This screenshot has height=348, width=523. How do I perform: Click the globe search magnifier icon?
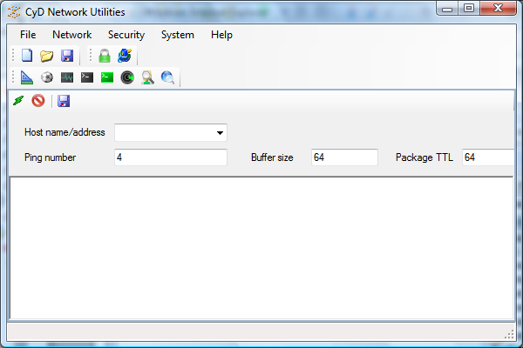(167, 77)
